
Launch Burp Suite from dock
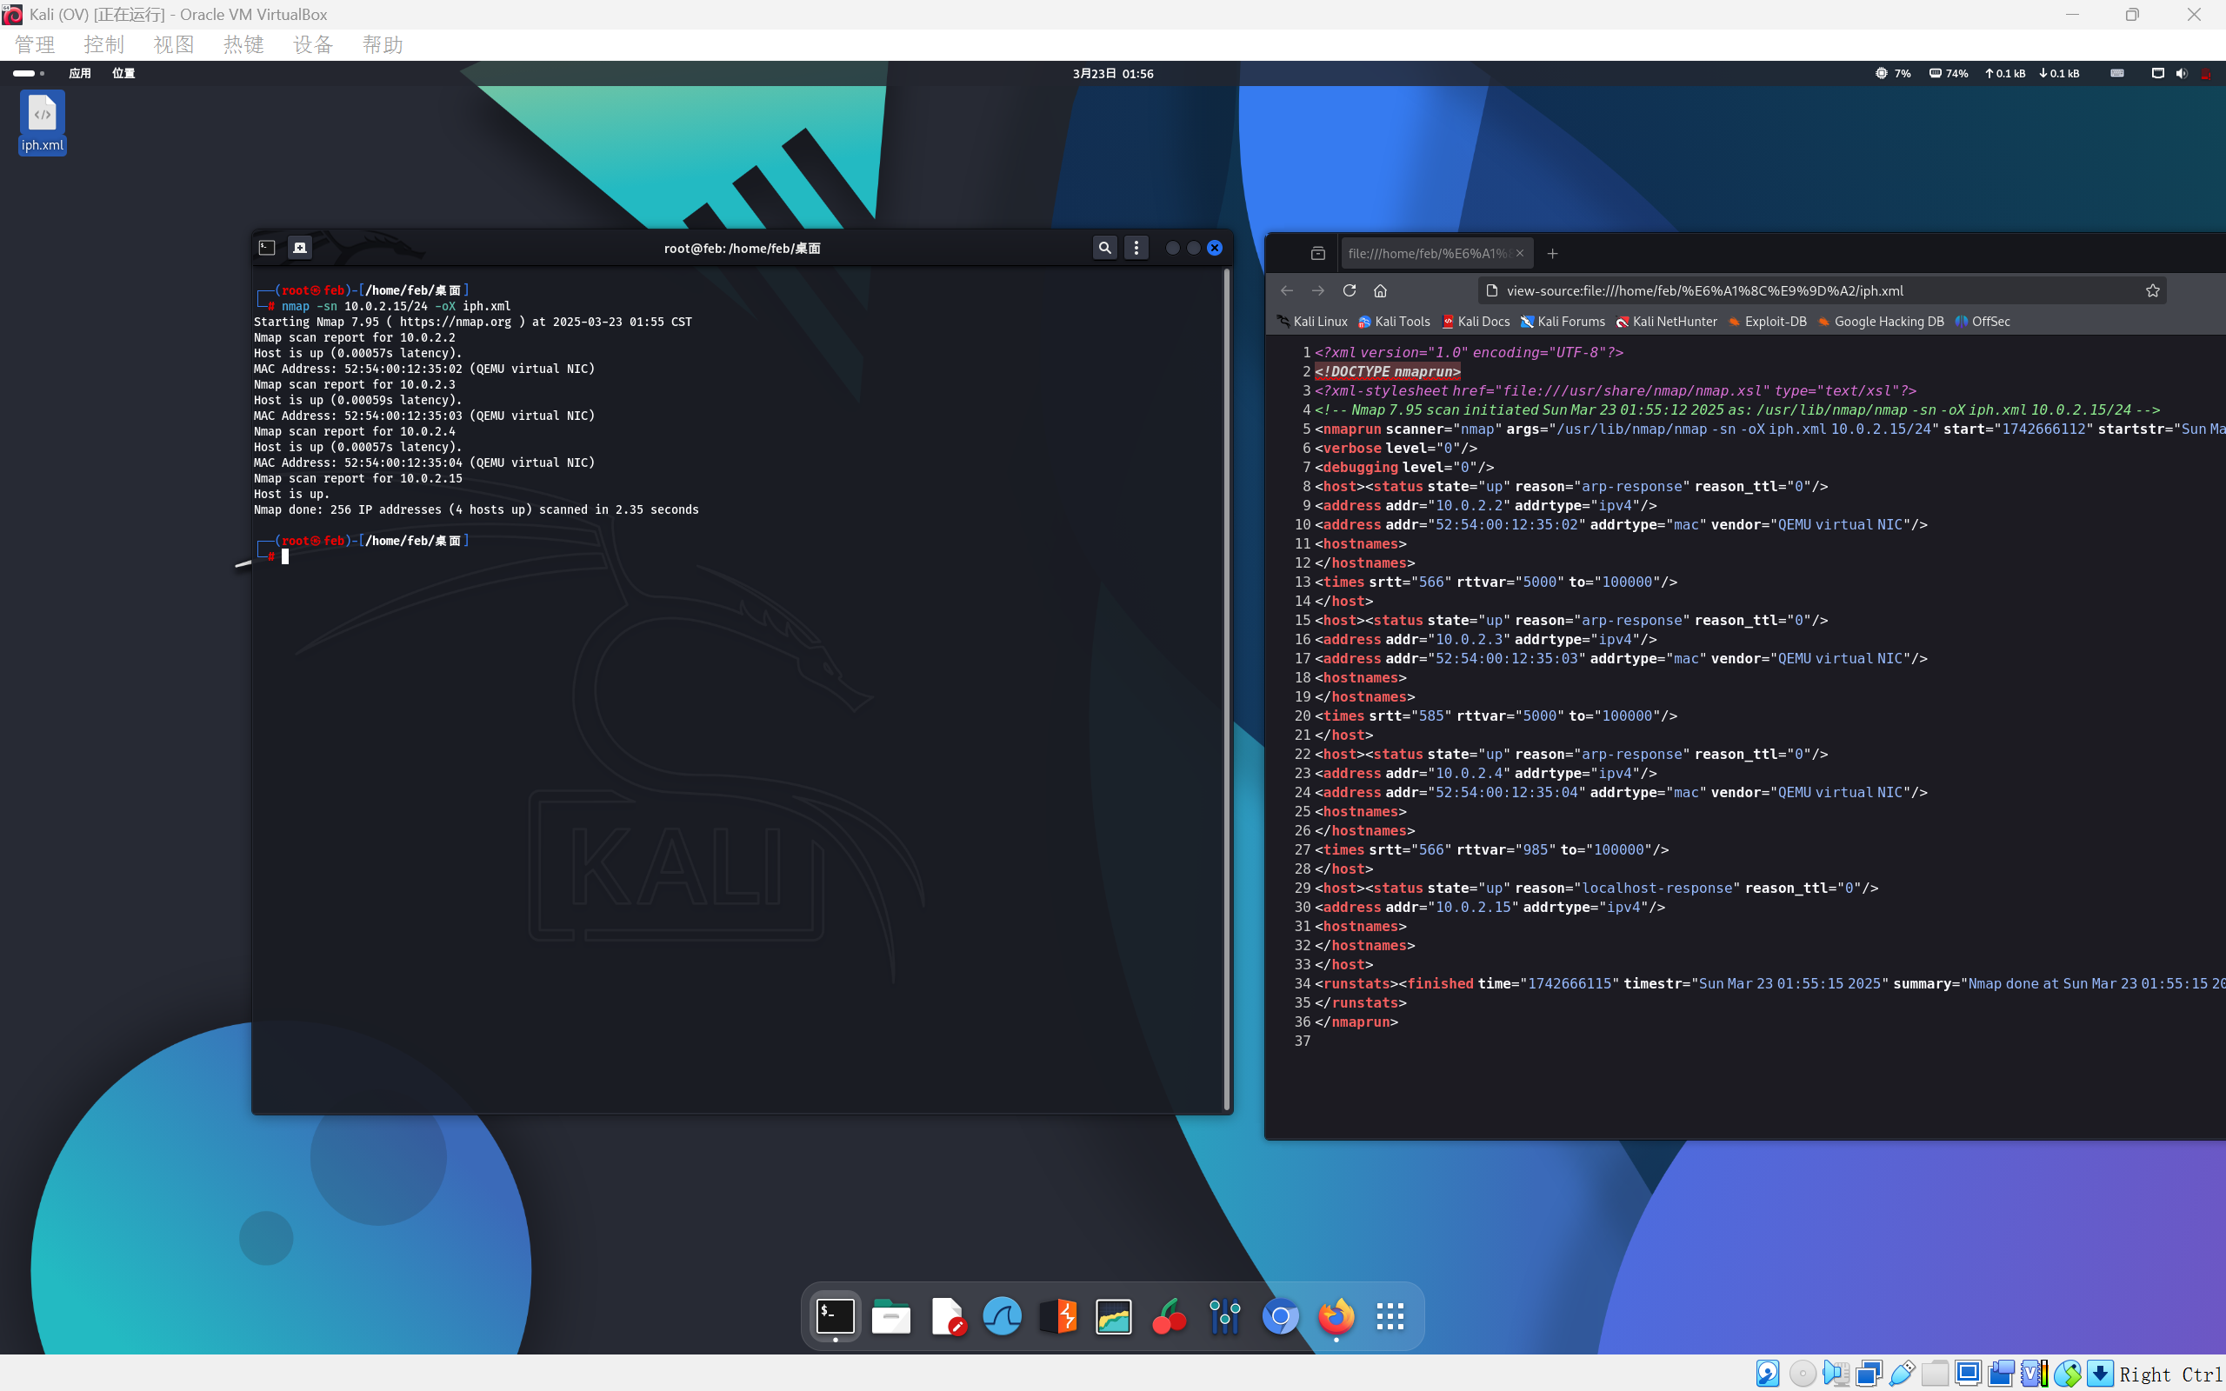1058,1316
